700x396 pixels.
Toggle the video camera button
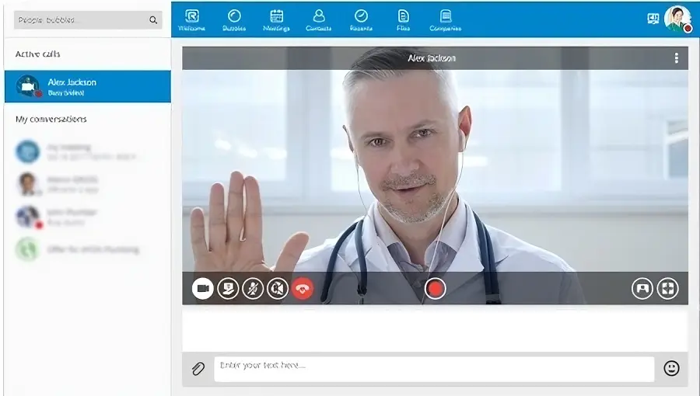pos(203,289)
